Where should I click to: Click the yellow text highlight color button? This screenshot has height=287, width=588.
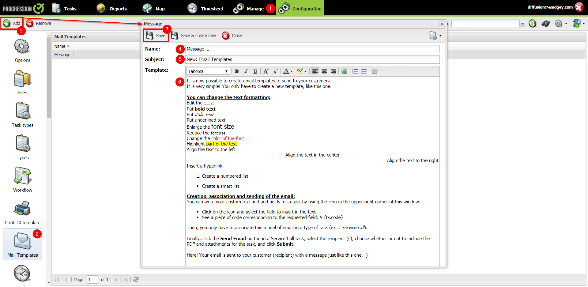click(300, 71)
